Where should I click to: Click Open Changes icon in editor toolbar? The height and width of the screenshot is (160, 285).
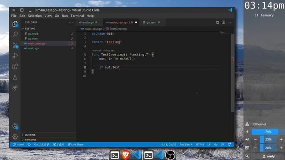pos(217,22)
